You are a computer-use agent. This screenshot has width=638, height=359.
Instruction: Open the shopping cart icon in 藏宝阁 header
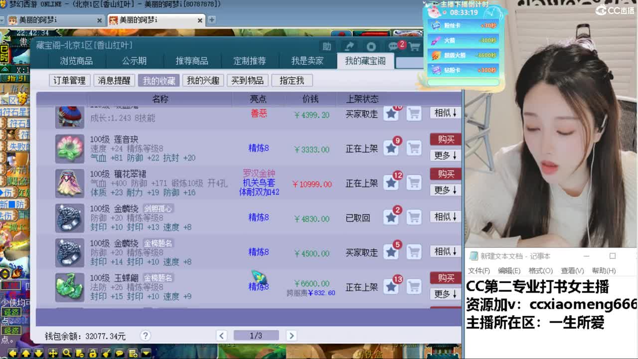point(415,46)
